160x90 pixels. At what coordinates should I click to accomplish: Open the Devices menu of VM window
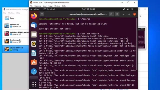coord(57,6)
